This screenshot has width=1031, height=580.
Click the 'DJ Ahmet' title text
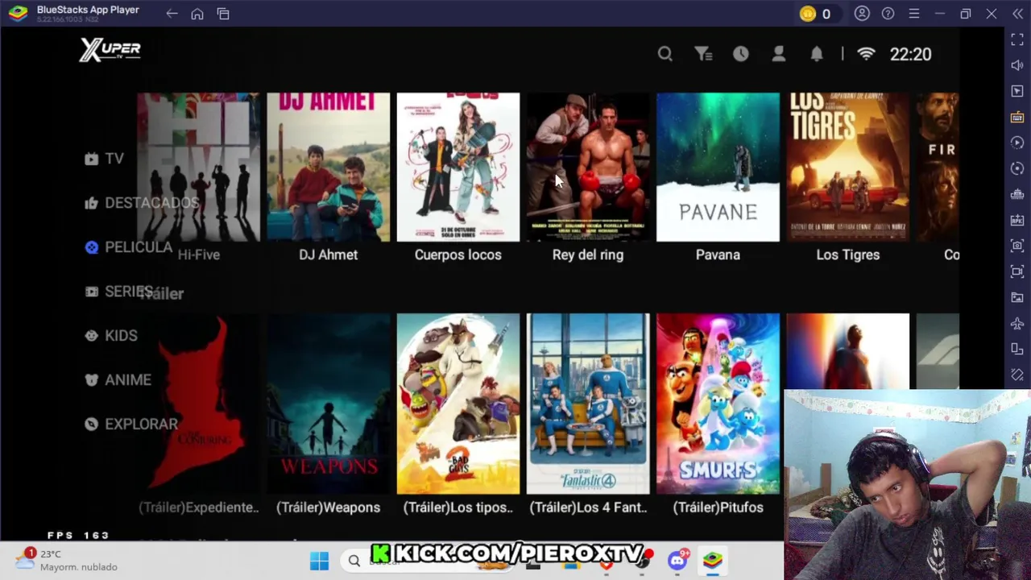point(328,255)
